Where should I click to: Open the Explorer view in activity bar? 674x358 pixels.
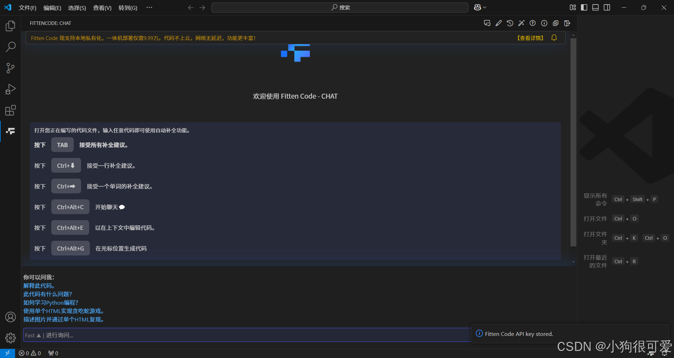(11, 26)
